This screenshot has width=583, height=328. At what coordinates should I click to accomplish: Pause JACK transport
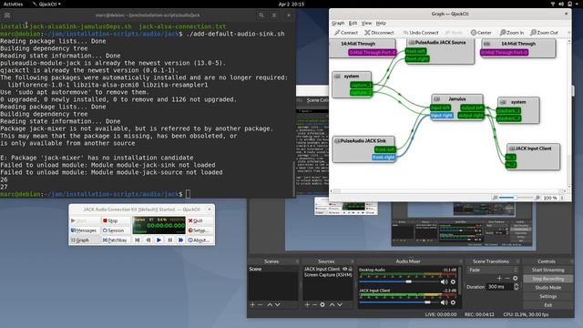click(x=170, y=241)
